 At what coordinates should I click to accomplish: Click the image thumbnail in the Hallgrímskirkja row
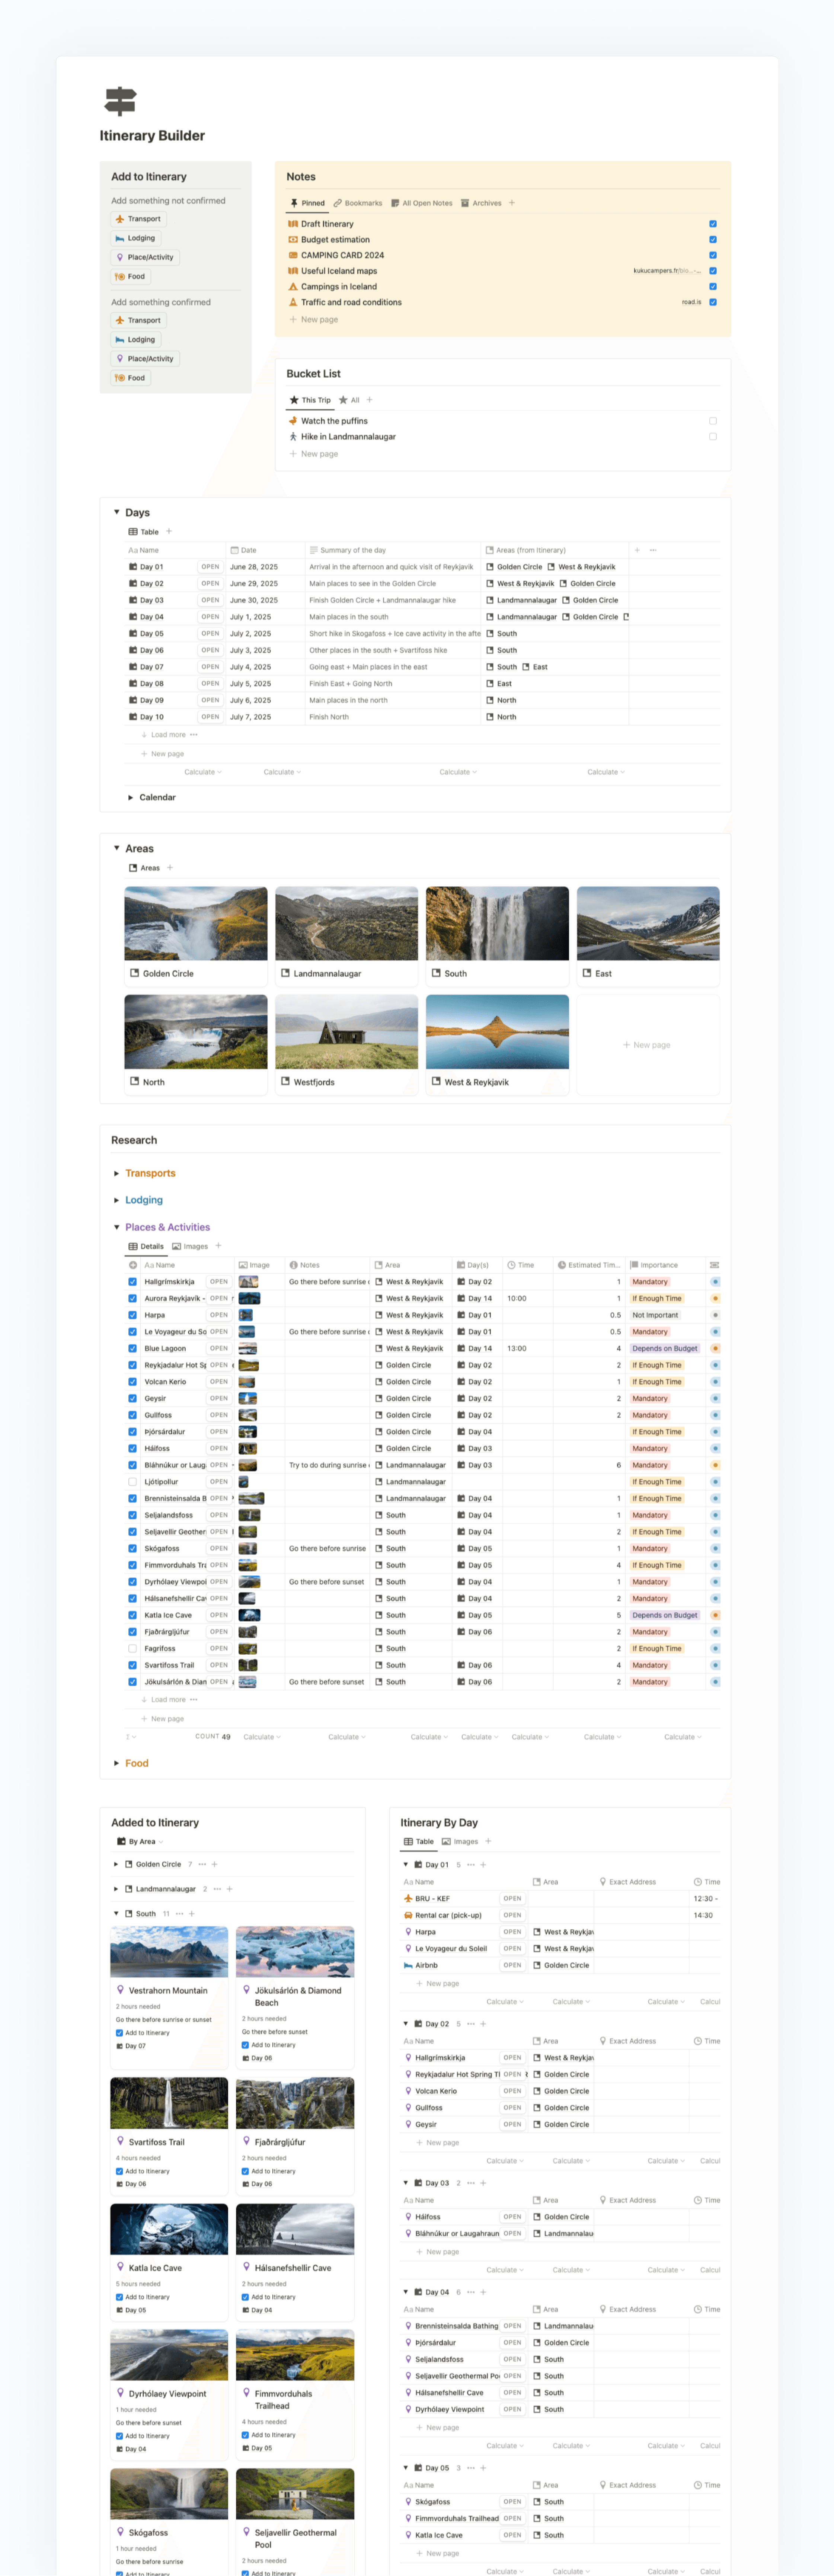249,1282
